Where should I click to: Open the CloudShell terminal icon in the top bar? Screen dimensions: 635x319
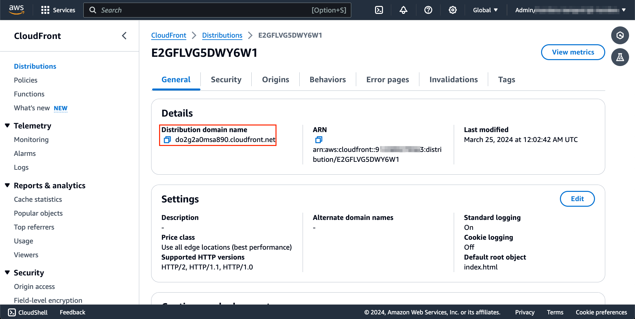coord(379,10)
